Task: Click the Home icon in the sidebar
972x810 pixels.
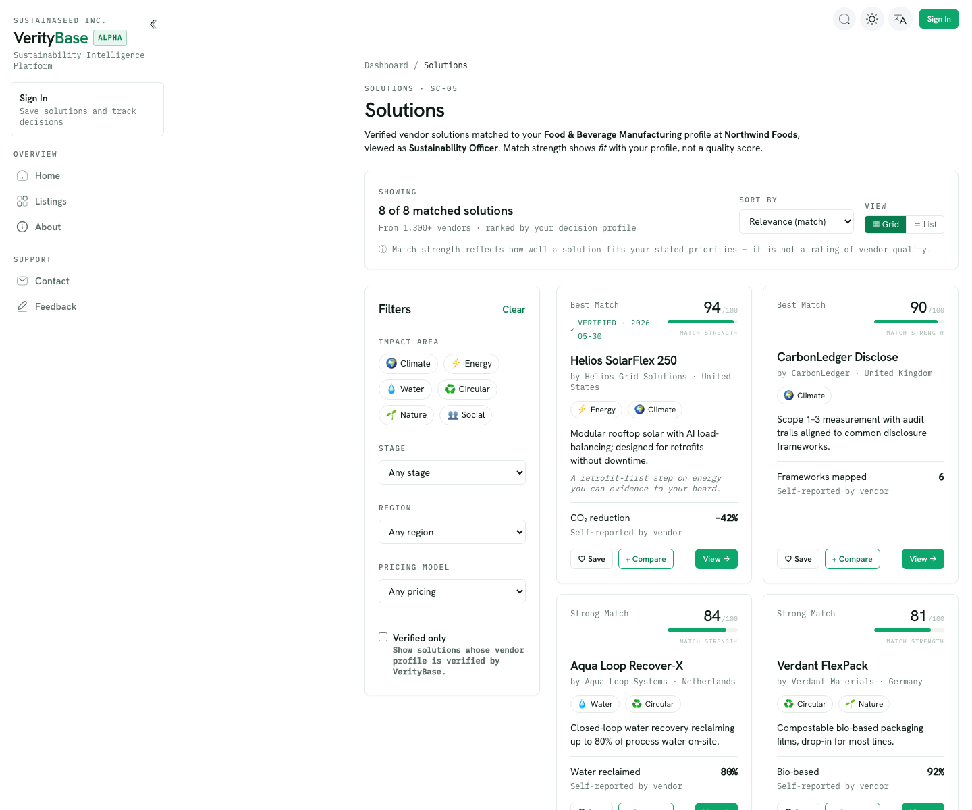Action: coord(22,175)
